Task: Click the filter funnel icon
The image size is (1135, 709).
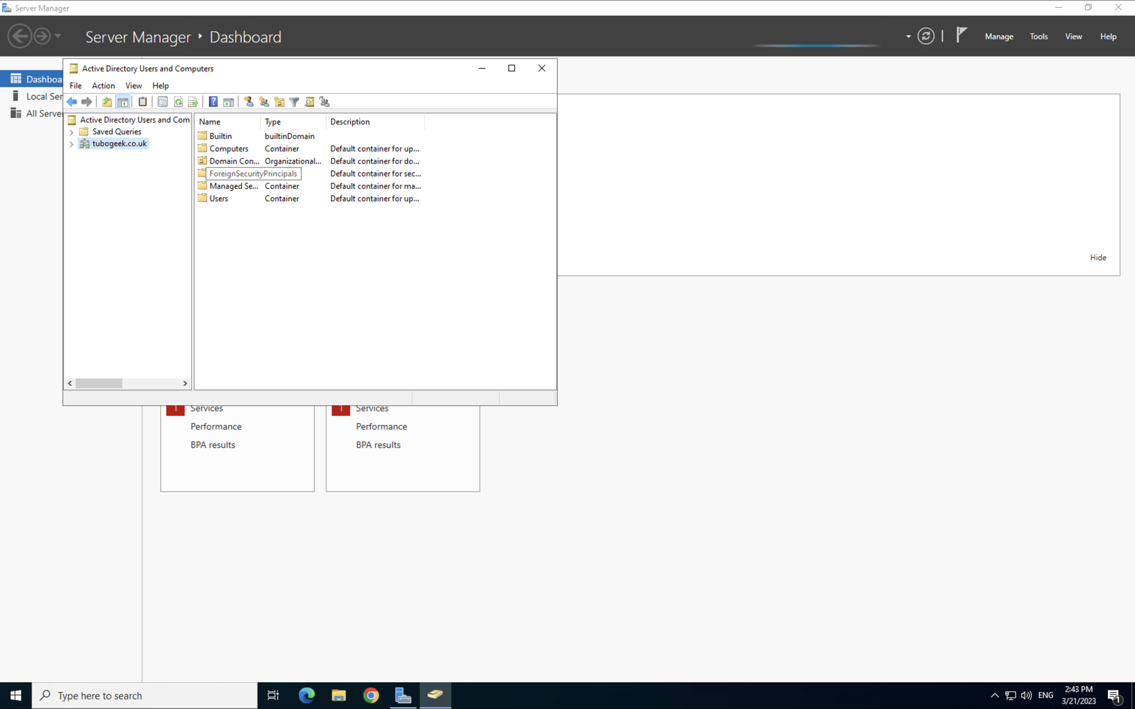Action: (294, 102)
